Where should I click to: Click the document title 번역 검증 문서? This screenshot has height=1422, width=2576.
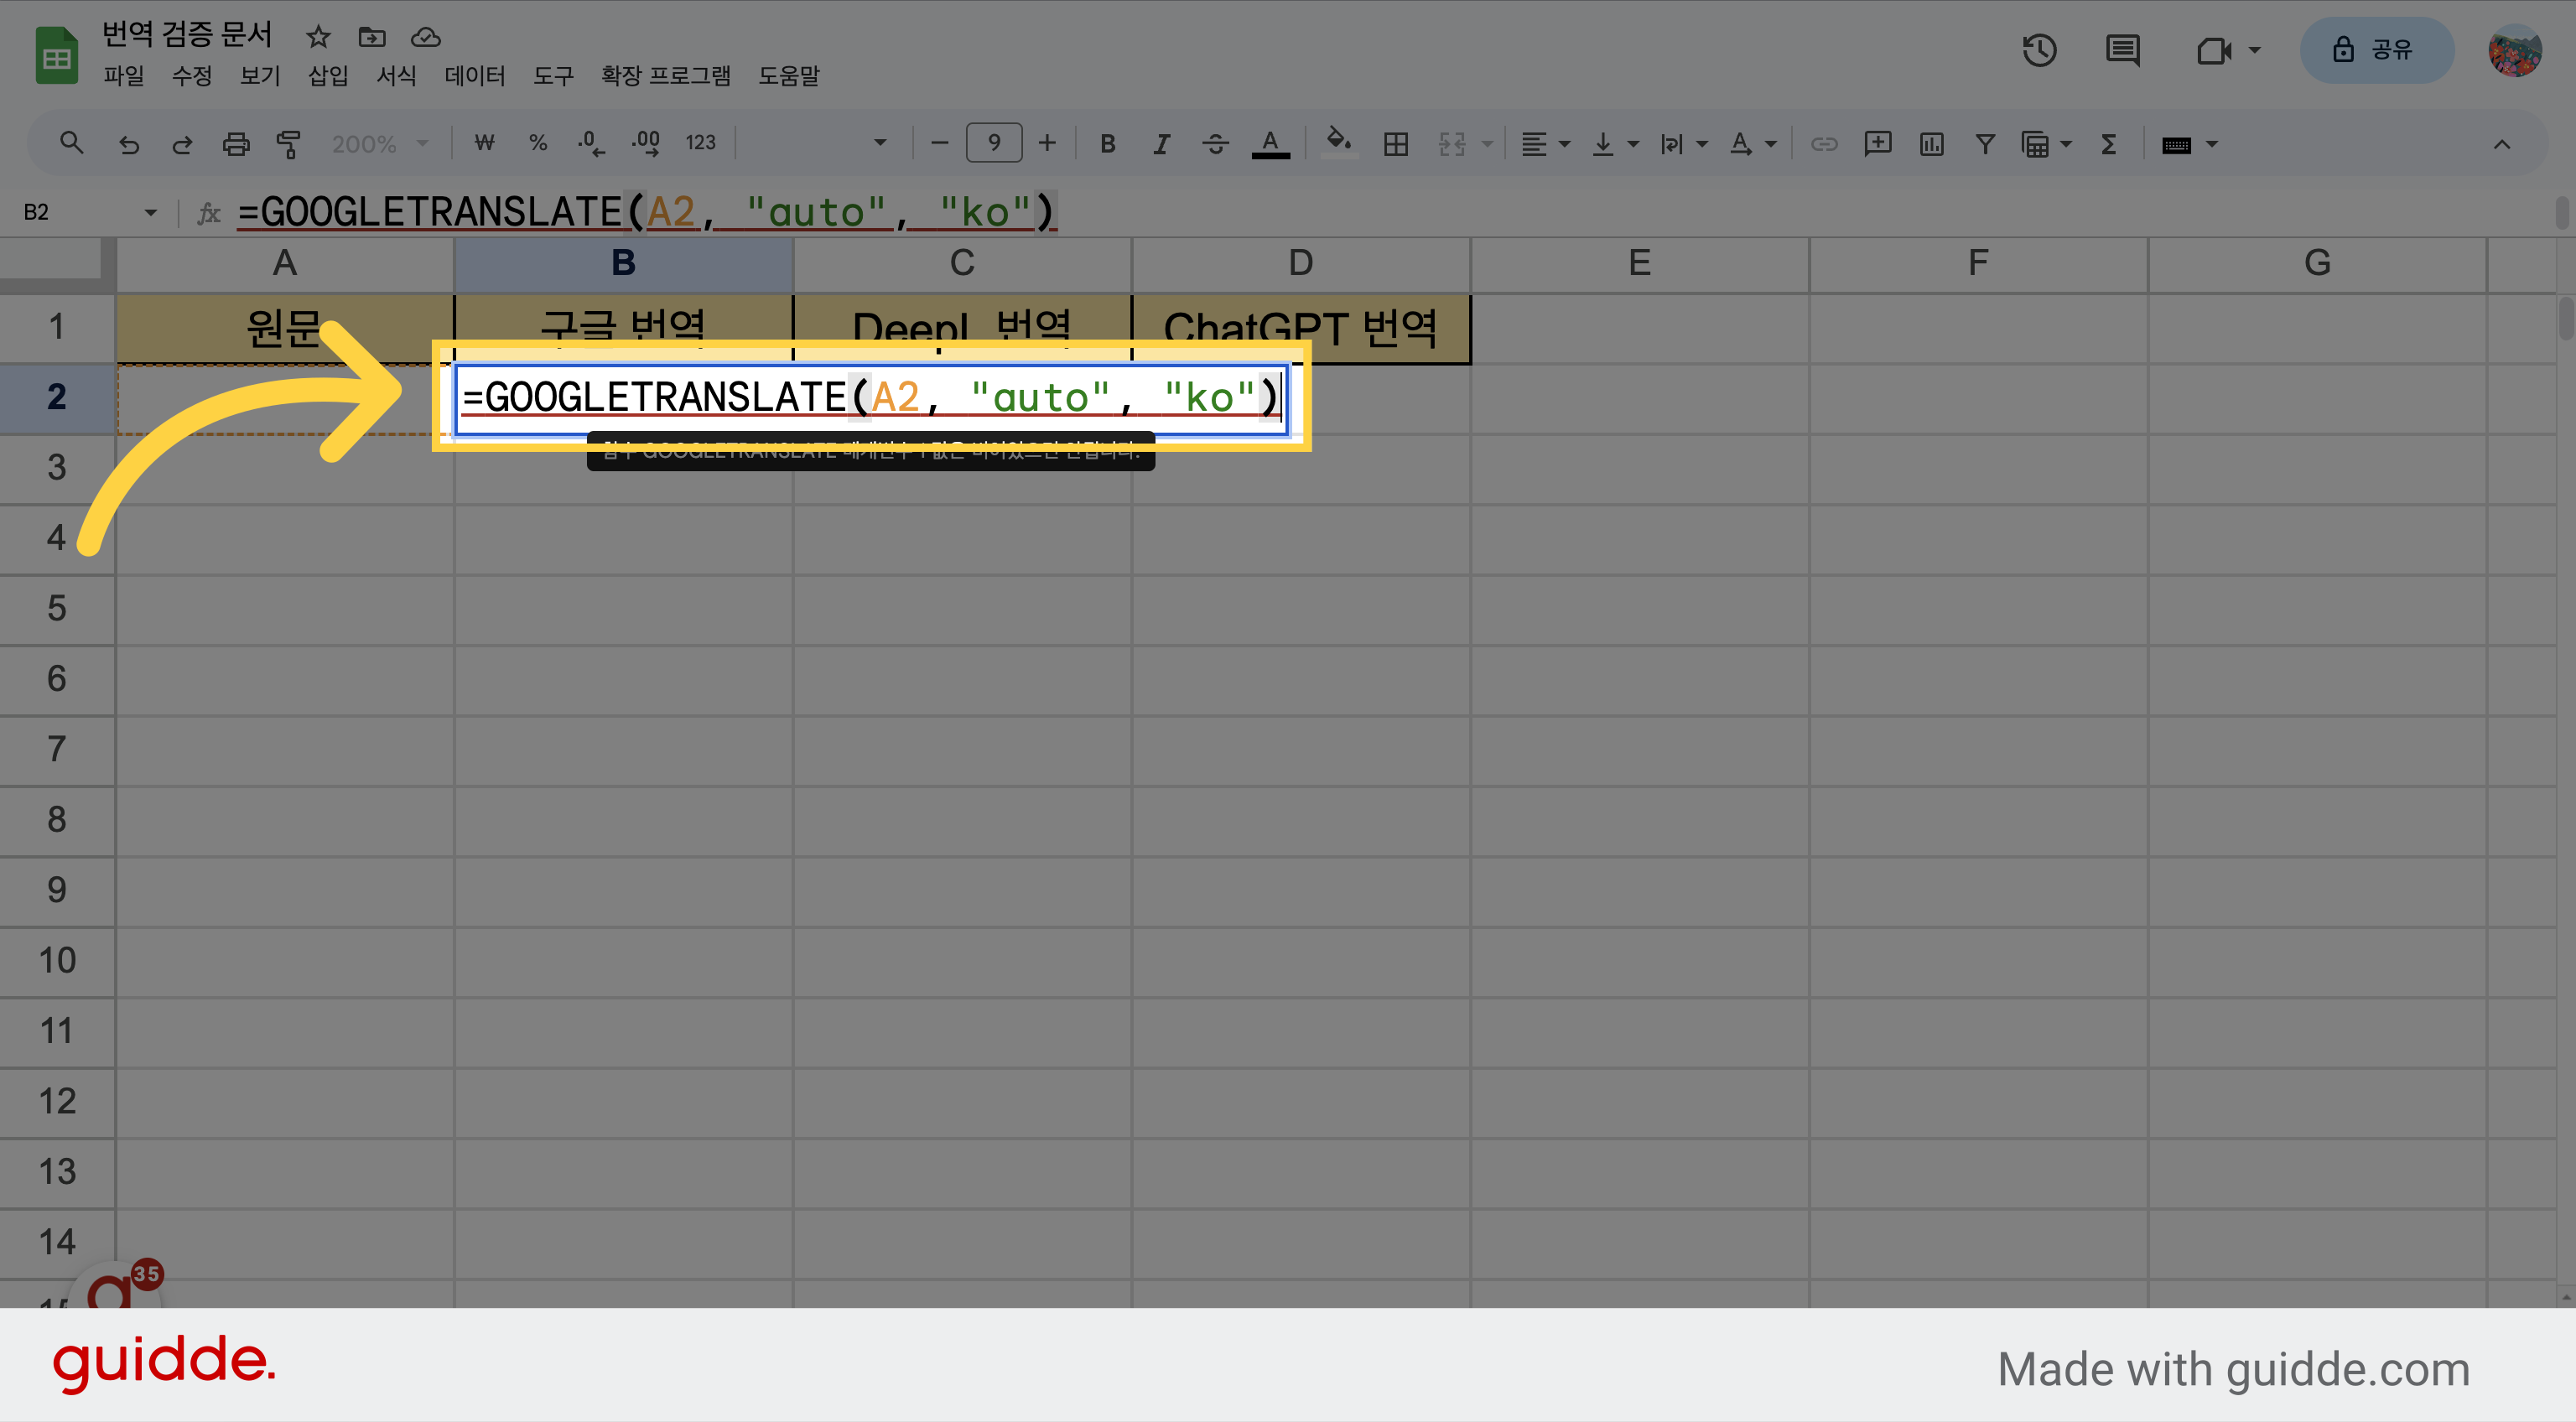[x=187, y=35]
